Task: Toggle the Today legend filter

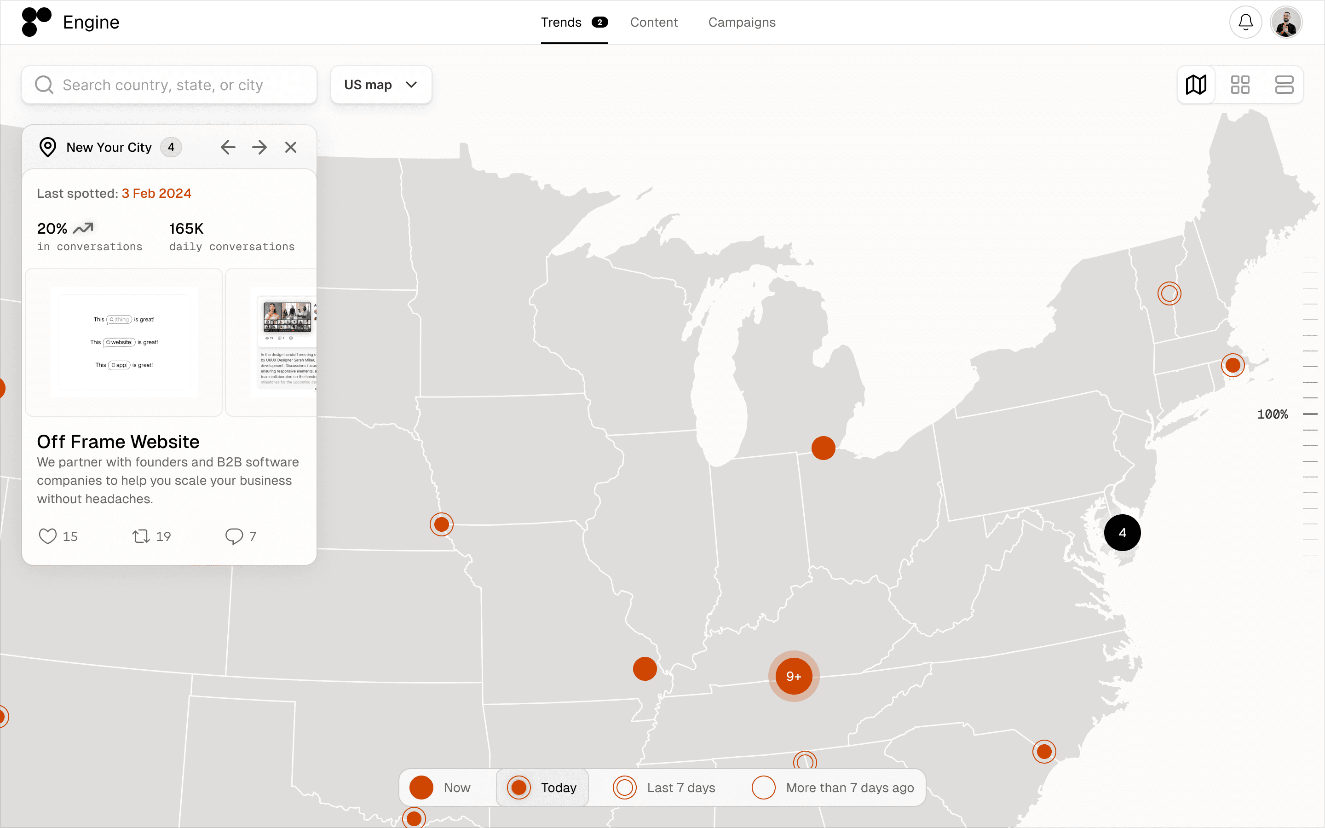Action: pos(542,788)
